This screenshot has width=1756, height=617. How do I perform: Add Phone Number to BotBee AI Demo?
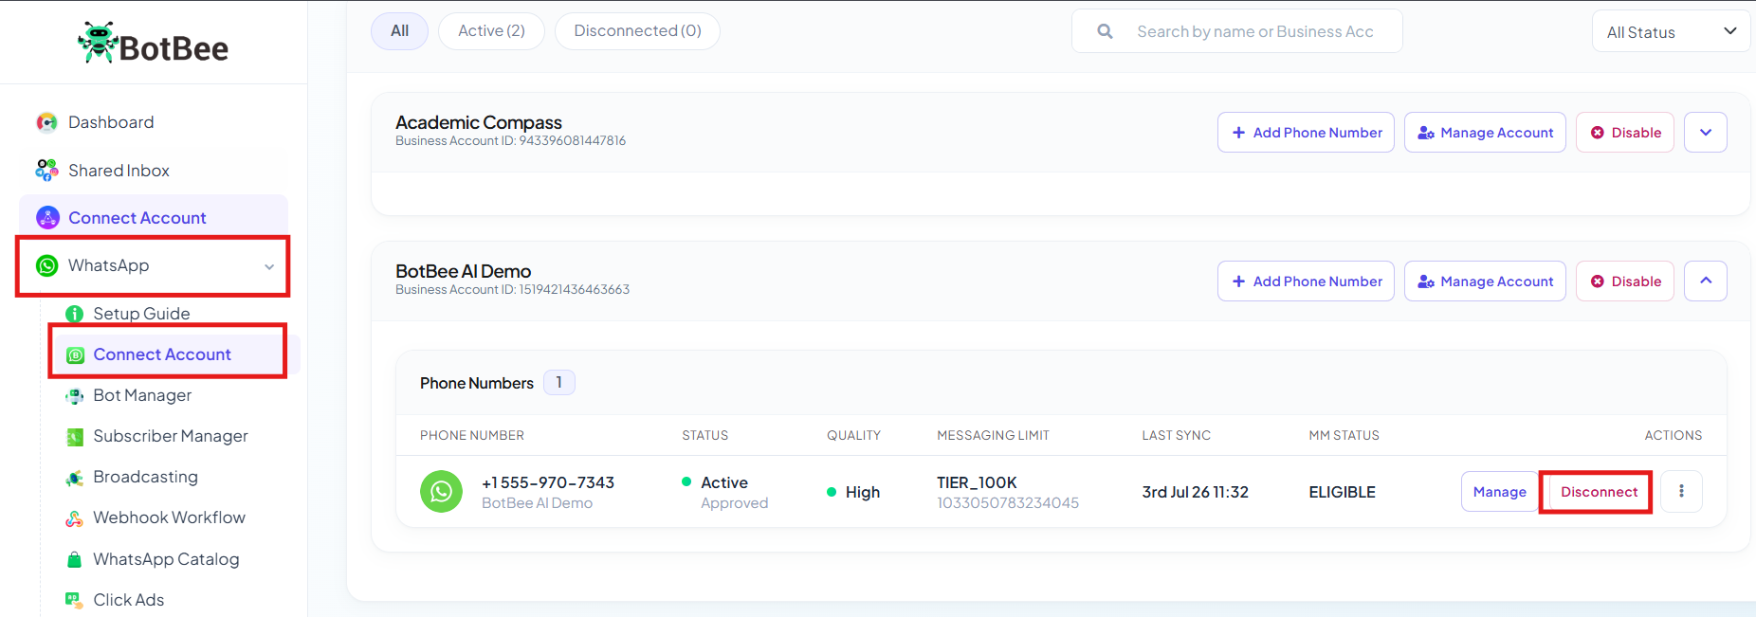click(1306, 281)
